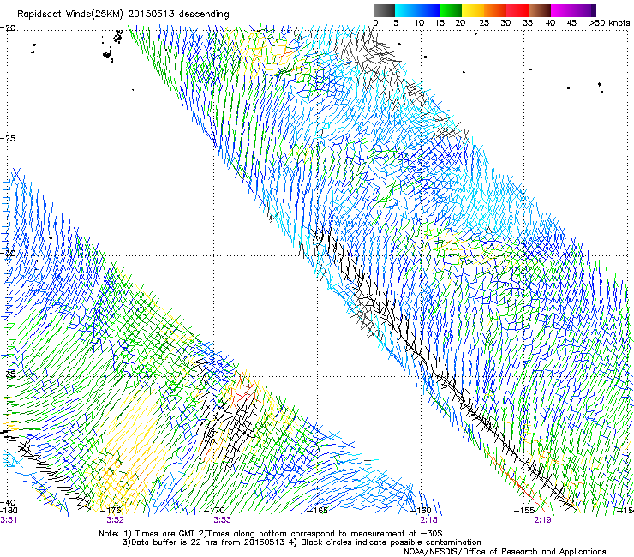Screen dimensions: 634x557
Task: Click the orange 25-30 knots legend swatch
Action: [495, 10]
